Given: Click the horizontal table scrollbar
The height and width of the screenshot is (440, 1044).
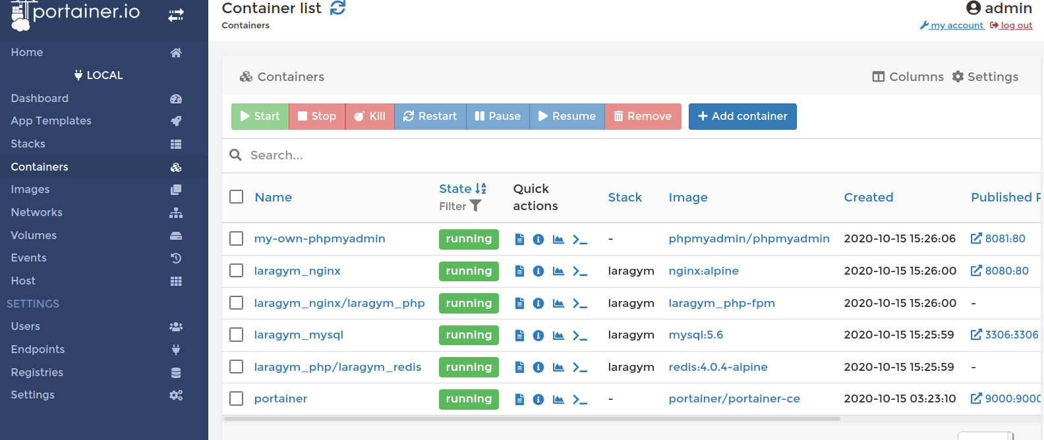Looking at the screenshot, I should [532, 418].
